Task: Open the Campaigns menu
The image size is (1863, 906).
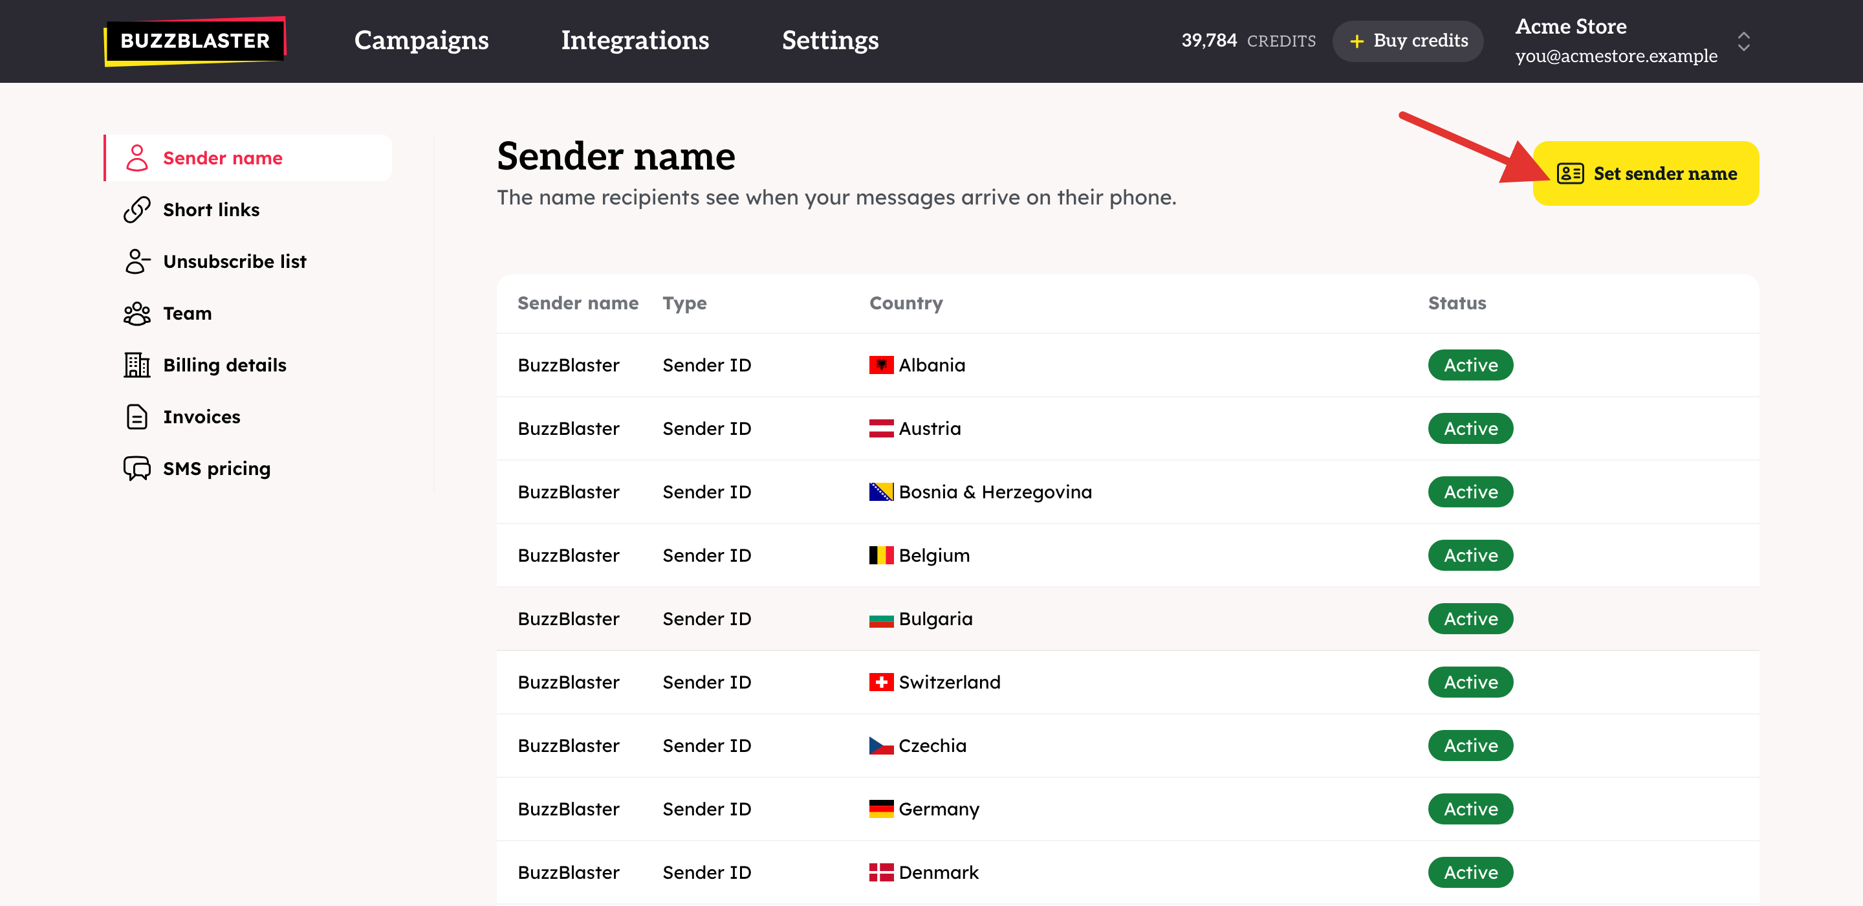Action: point(421,41)
